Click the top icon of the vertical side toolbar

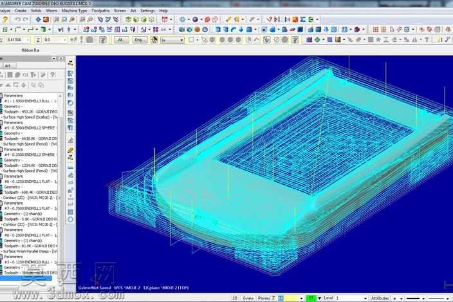pos(71,62)
